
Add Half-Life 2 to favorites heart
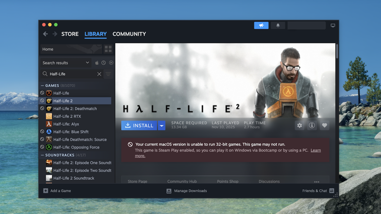point(324,126)
